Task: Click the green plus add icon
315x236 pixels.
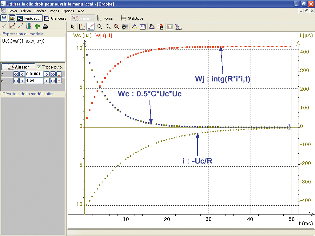Action: 37,26
